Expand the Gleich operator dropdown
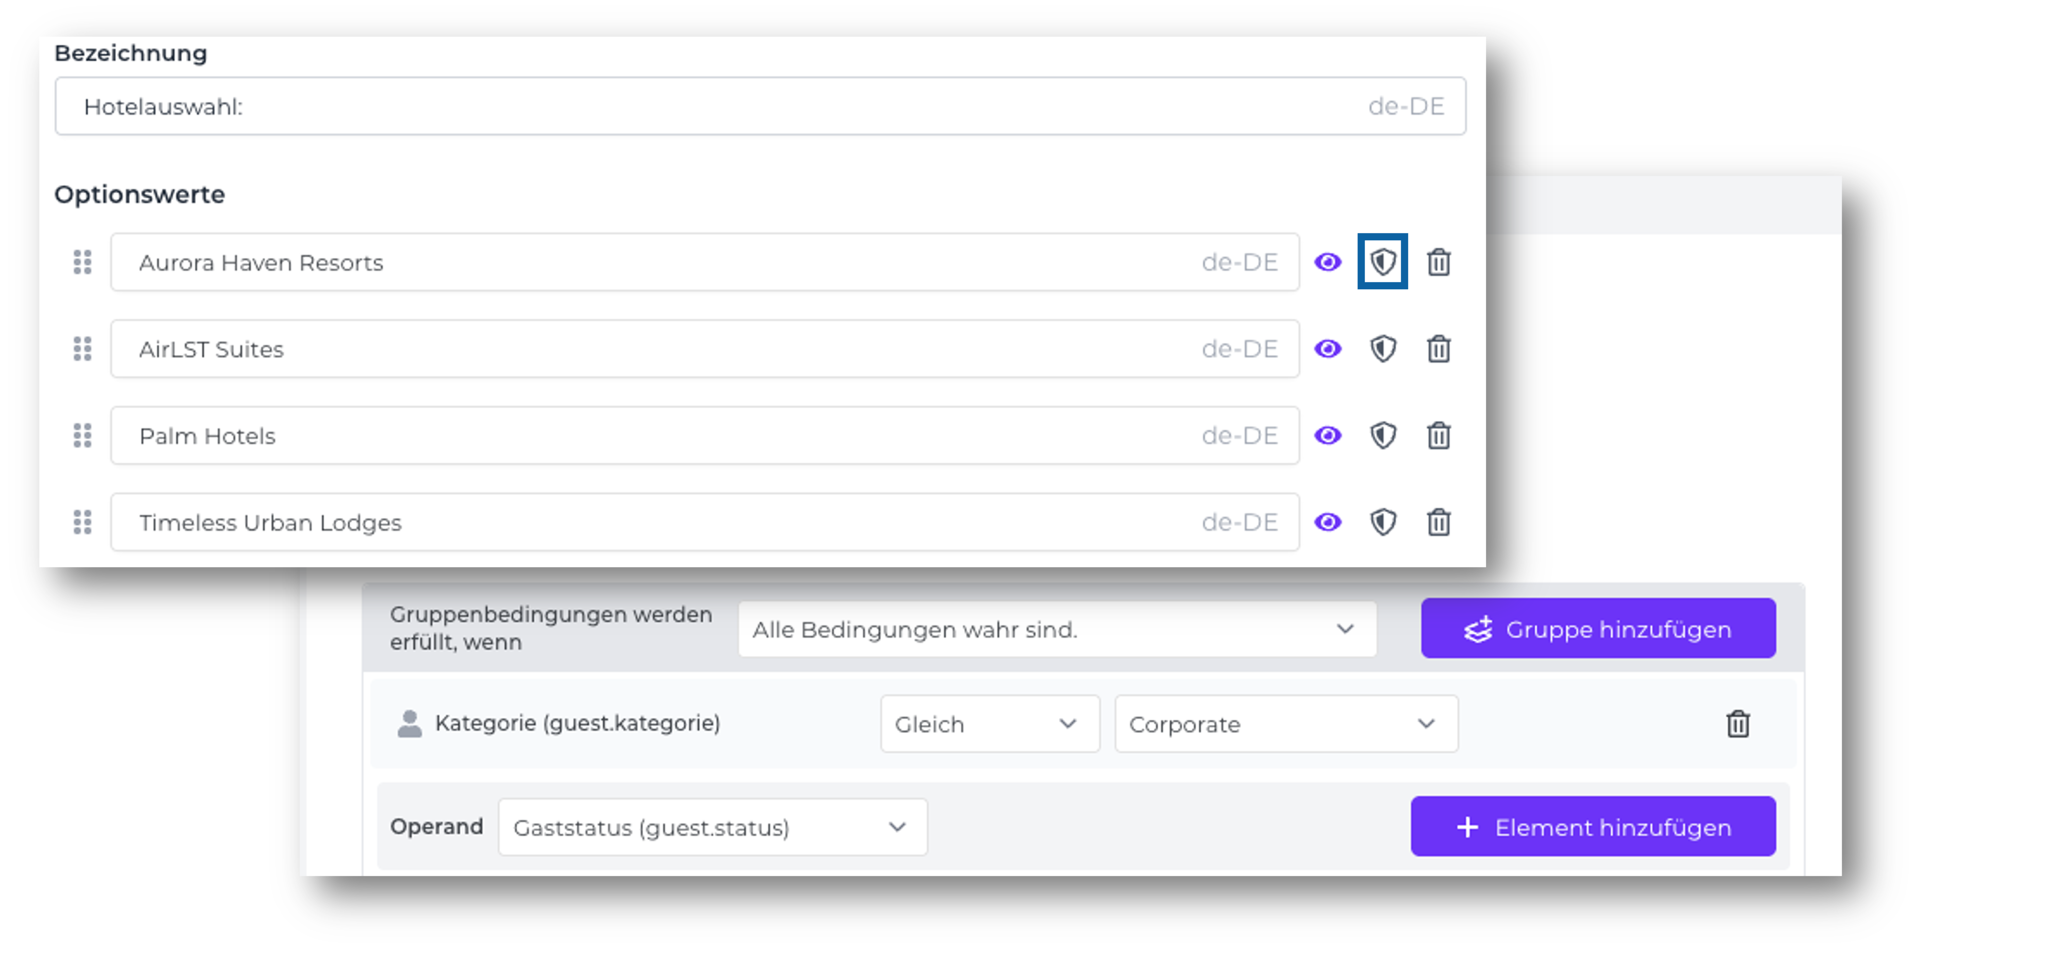 (989, 724)
